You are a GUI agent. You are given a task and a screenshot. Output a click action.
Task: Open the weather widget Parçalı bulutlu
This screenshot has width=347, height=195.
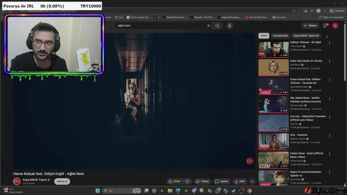[13, 191]
